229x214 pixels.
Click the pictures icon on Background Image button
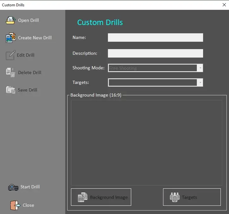click(x=82, y=197)
